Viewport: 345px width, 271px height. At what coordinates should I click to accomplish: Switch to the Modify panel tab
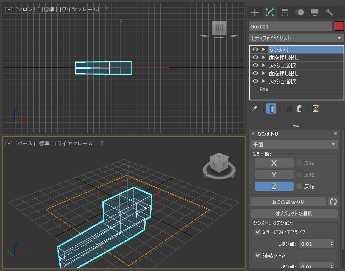(x=270, y=13)
